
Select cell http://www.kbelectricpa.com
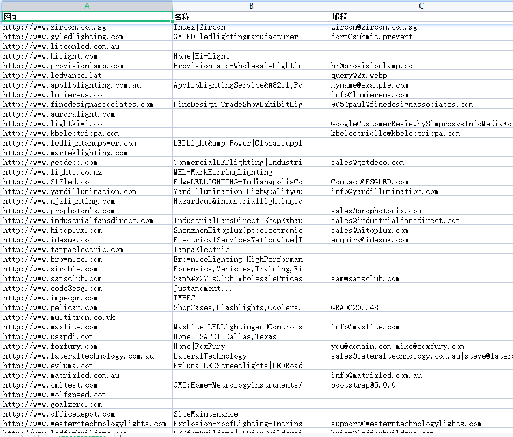click(87, 133)
